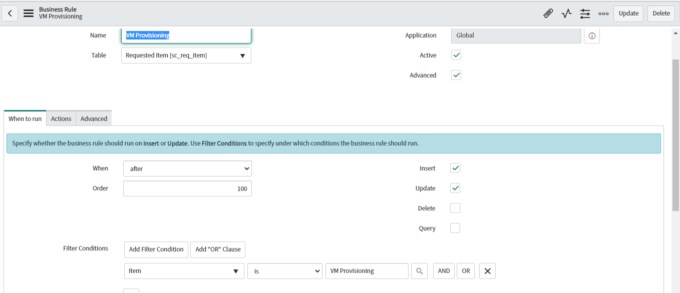The height and width of the screenshot is (293, 680).
Task: Click the Delete button
Action: (x=661, y=13)
